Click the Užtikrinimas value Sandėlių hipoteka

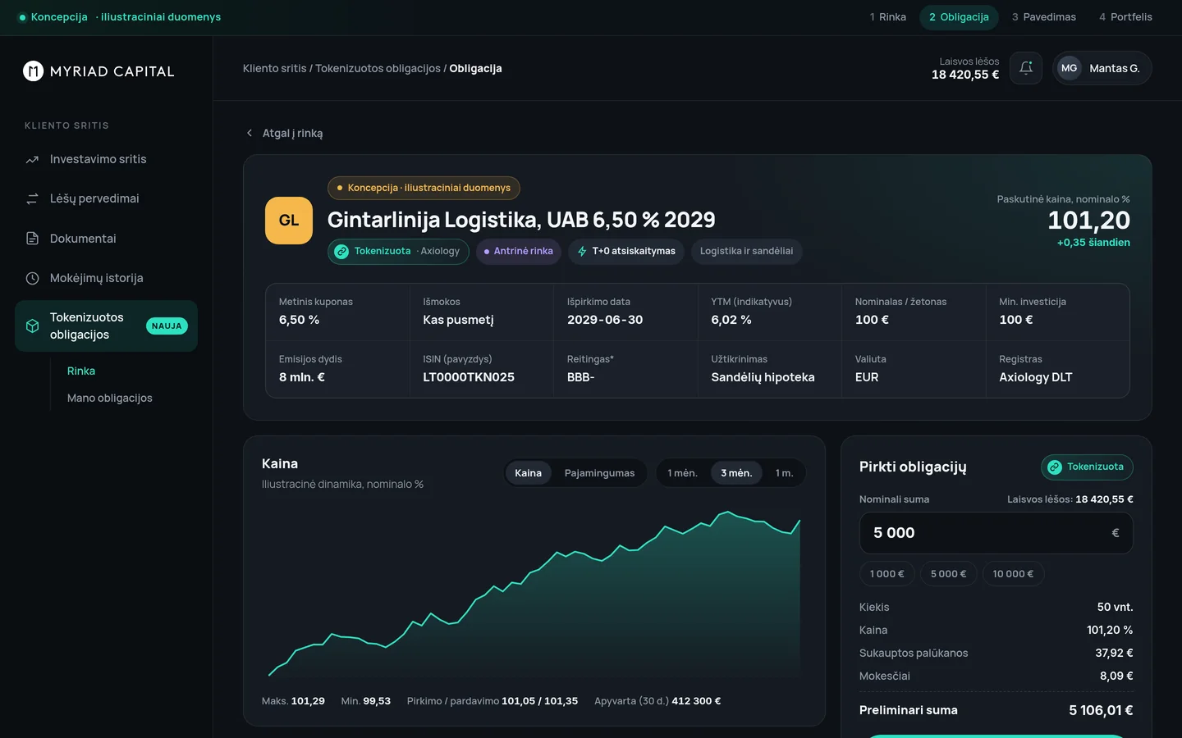[763, 377]
